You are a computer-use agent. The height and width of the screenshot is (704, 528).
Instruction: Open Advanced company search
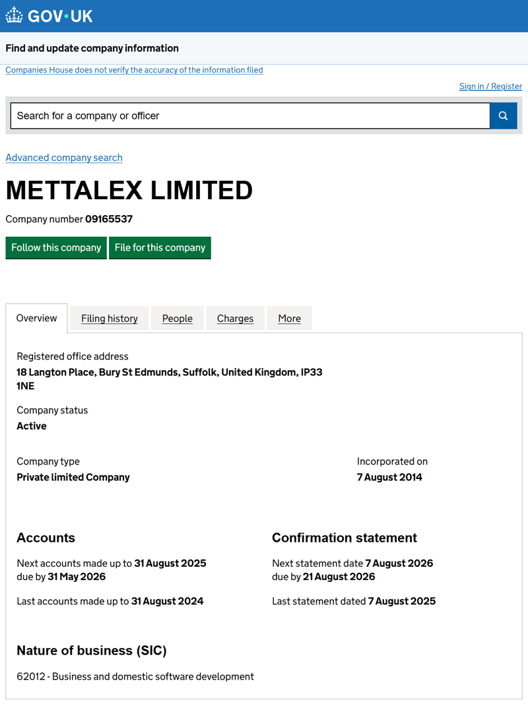pos(64,158)
